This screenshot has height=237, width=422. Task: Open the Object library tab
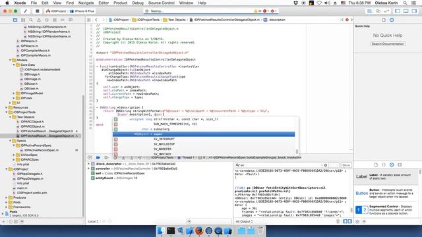click(392, 165)
